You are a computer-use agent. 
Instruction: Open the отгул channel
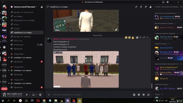coord(27,24)
